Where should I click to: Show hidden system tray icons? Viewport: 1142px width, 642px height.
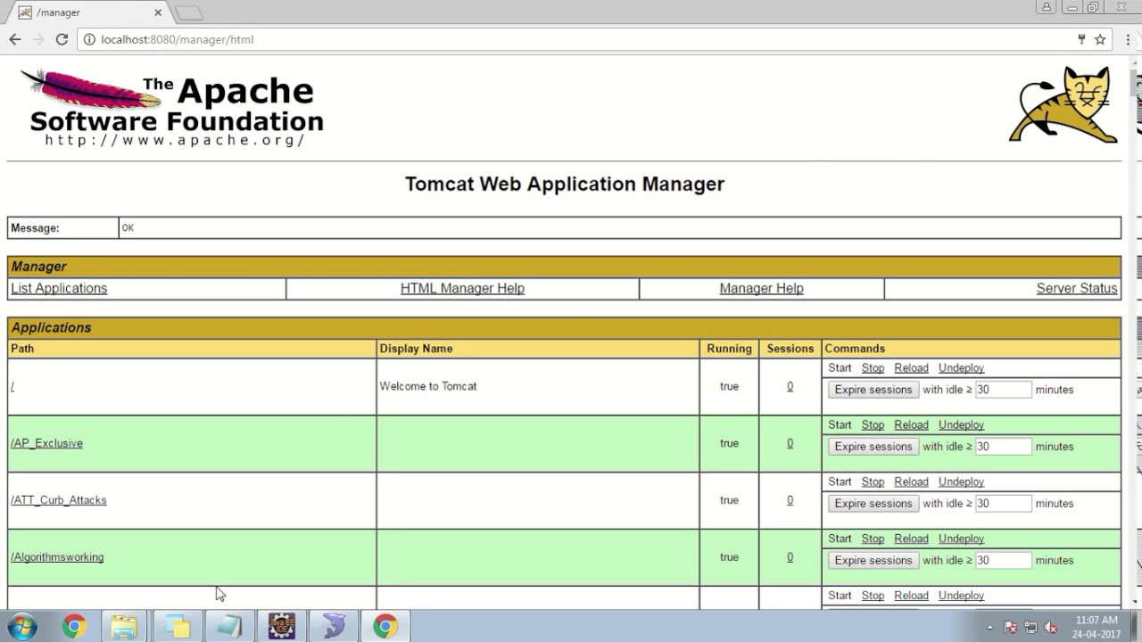click(x=989, y=627)
